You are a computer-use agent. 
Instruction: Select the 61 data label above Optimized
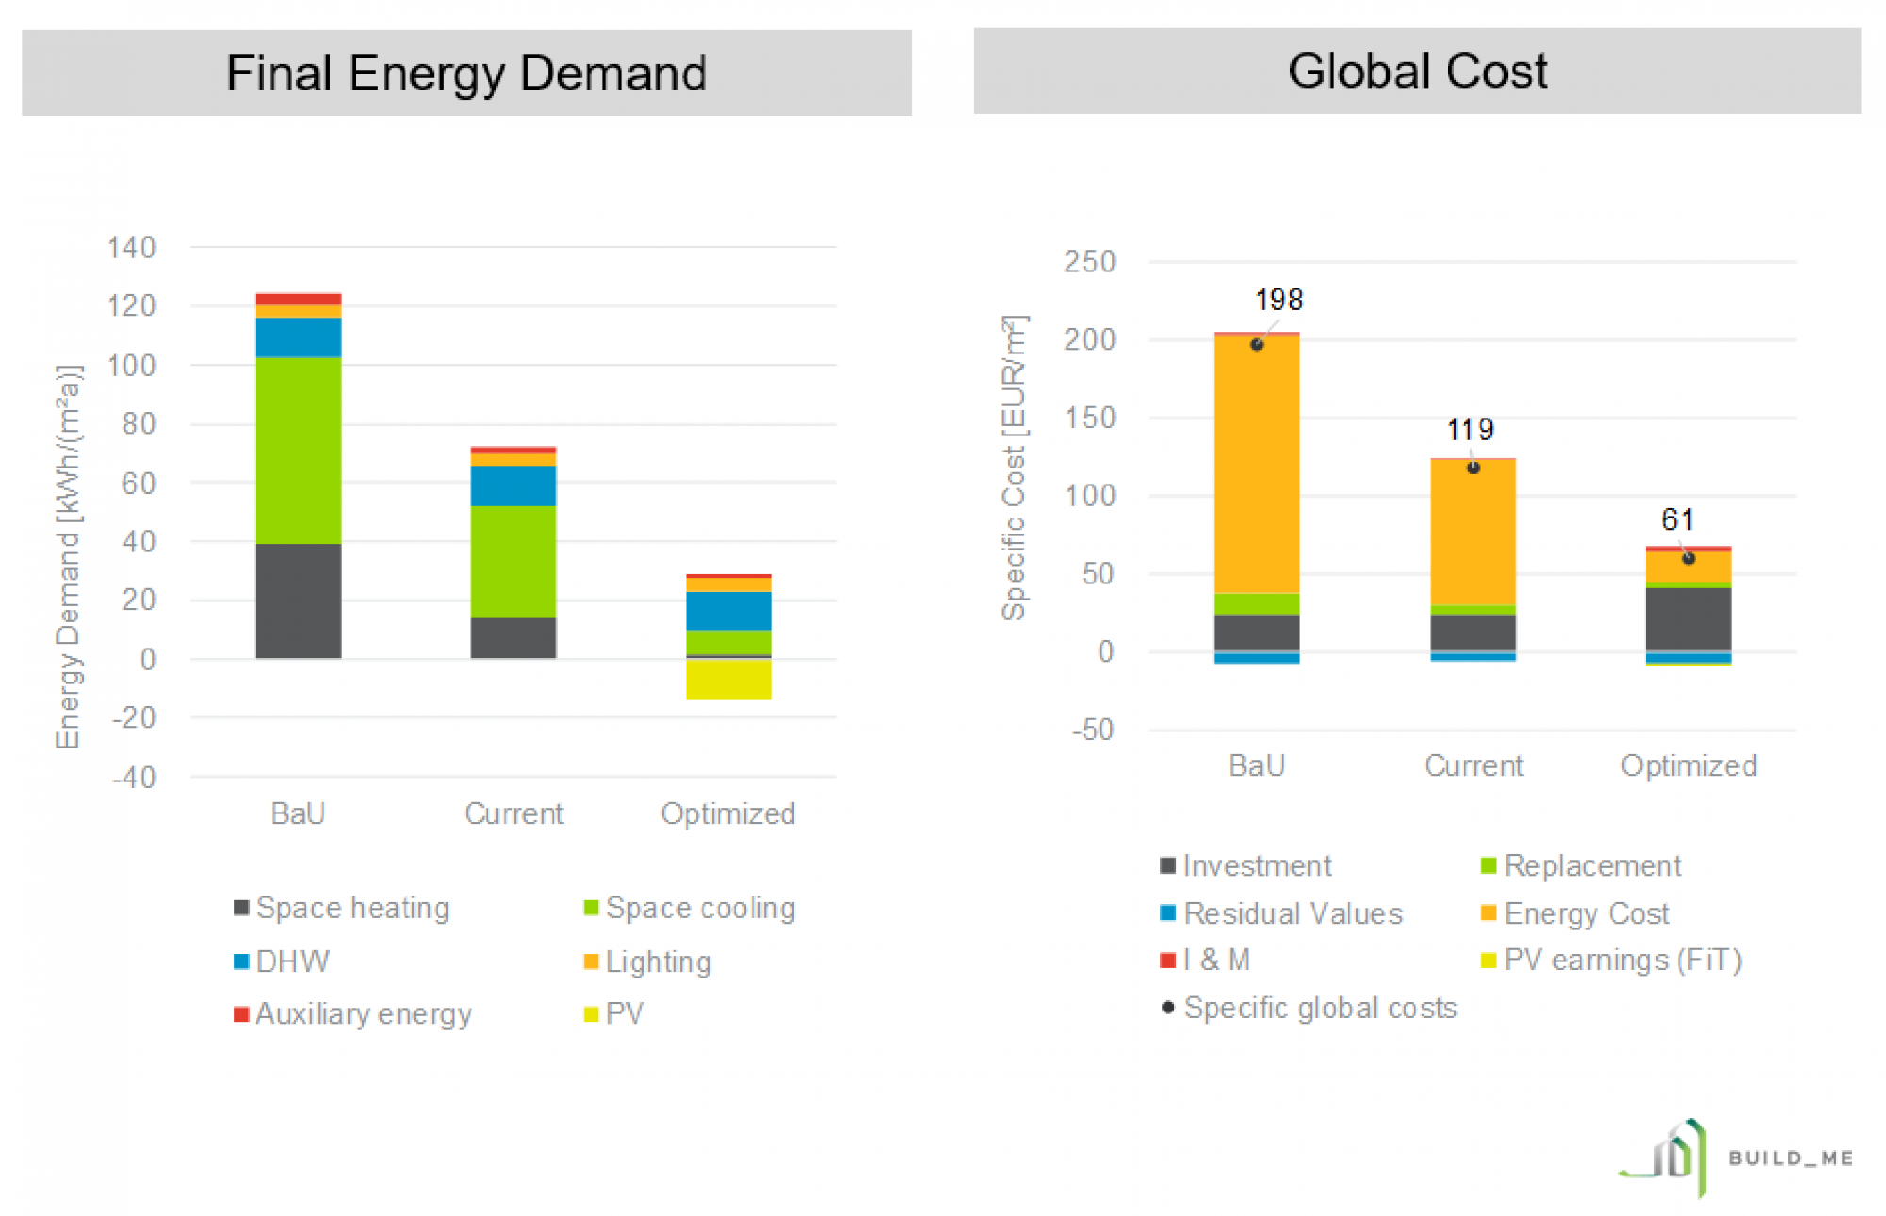click(1678, 519)
